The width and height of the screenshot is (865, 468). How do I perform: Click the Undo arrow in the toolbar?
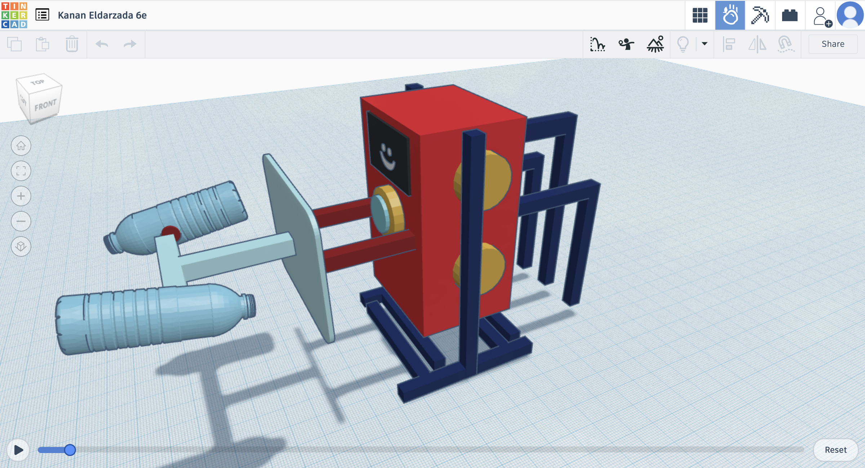coord(102,44)
